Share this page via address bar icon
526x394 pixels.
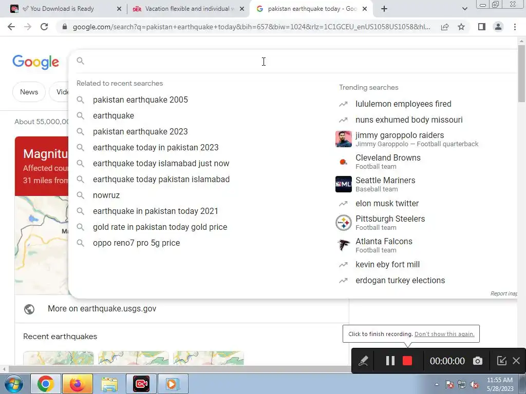445,27
